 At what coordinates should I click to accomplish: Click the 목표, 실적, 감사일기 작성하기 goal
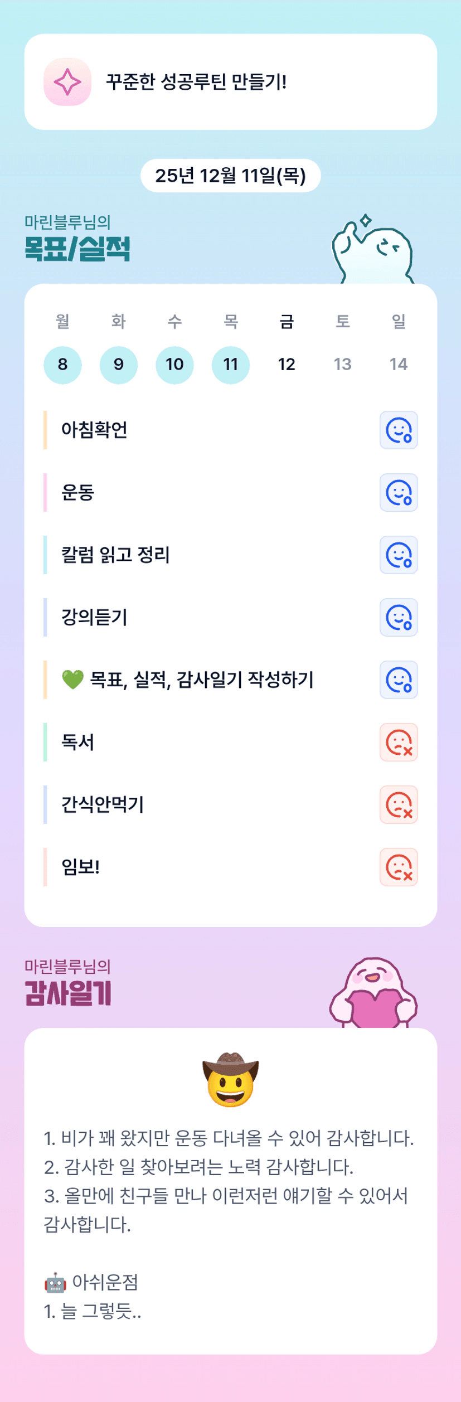pyautogui.click(x=202, y=680)
